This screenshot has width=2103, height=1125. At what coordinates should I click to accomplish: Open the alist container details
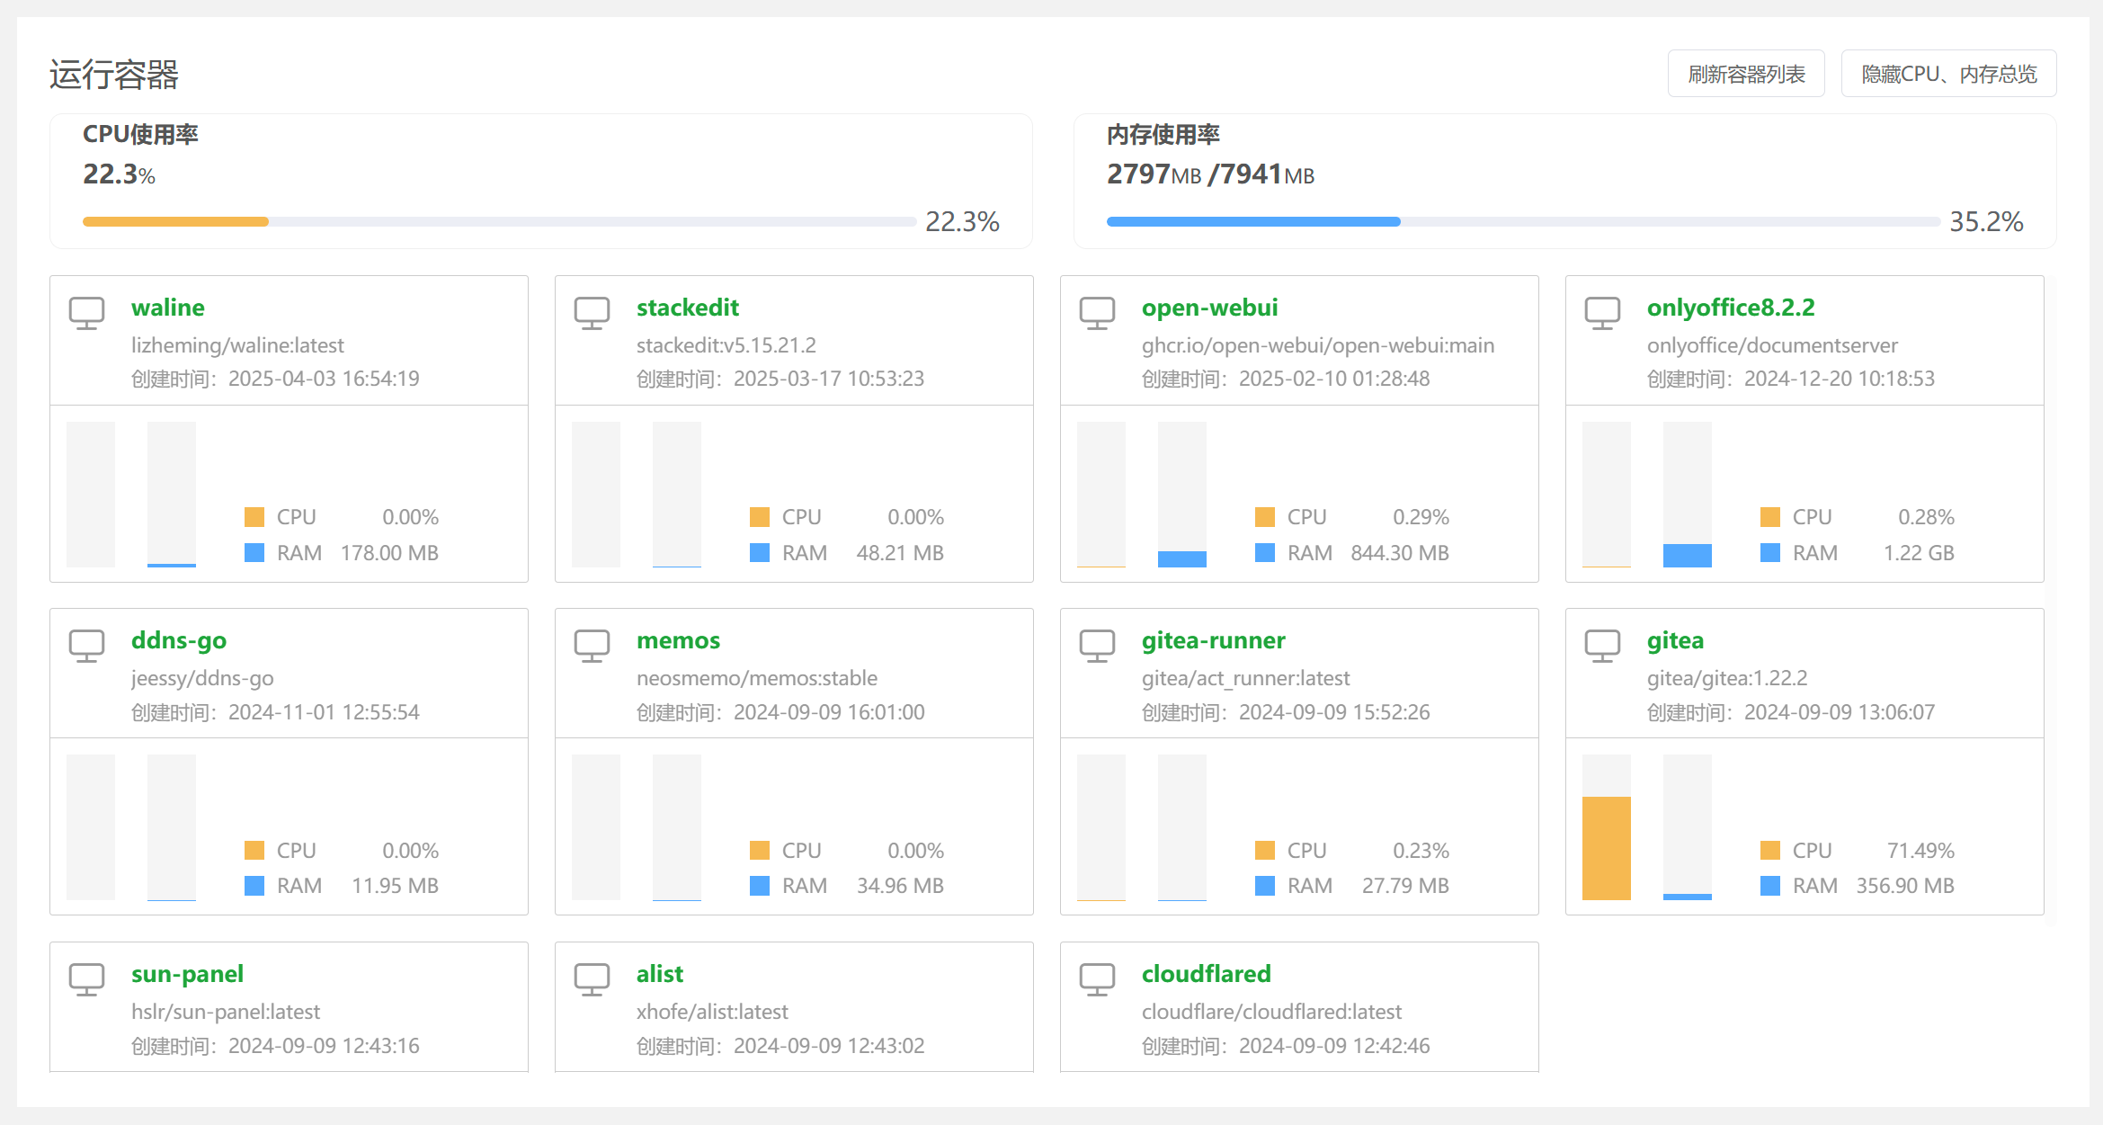pos(659,973)
